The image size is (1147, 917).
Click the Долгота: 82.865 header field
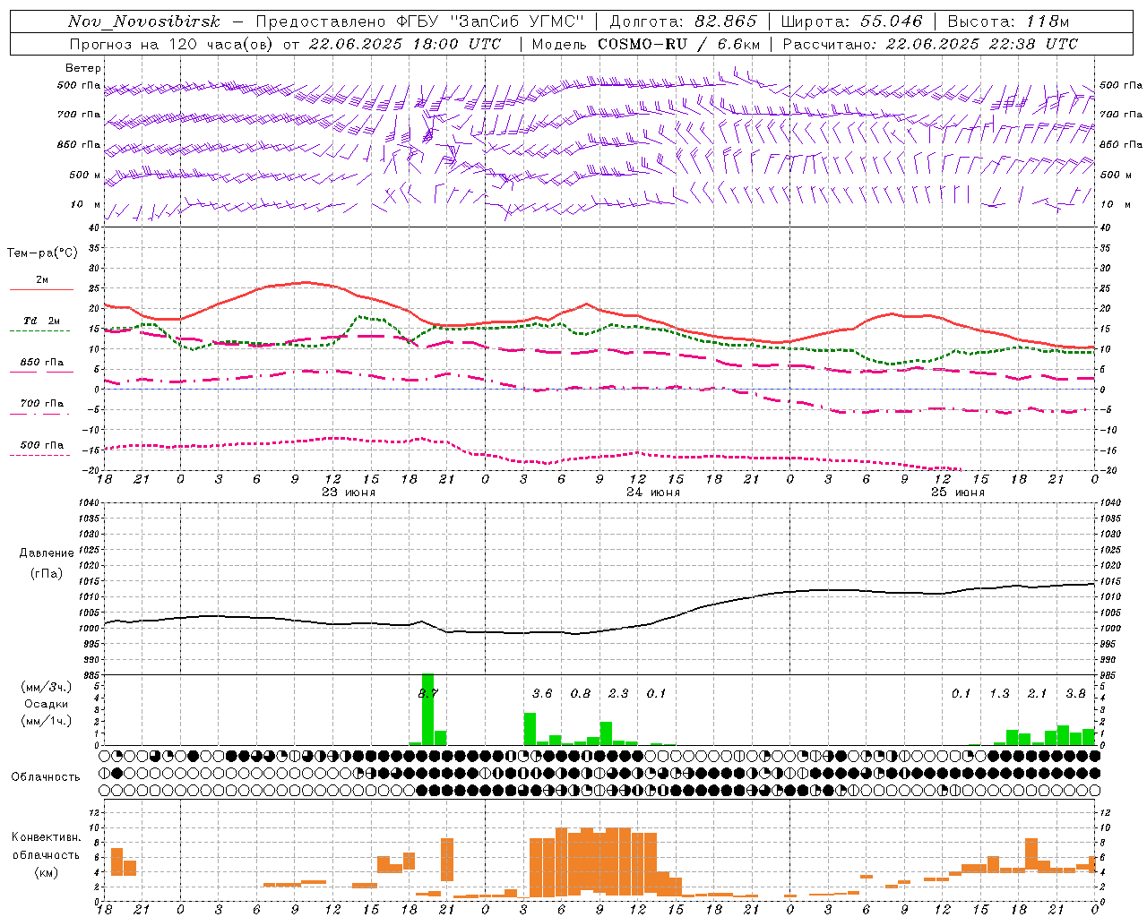pyautogui.click(x=683, y=21)
